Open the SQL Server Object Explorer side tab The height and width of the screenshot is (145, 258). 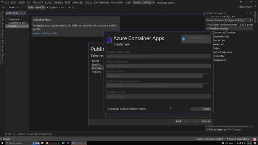2,52
